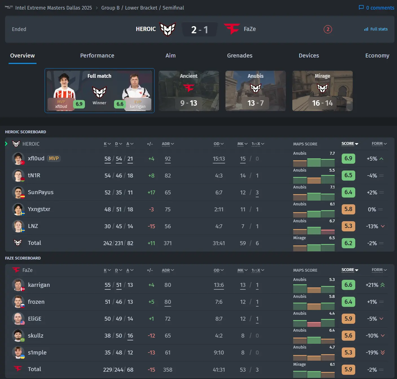Click the tournament logo in breadcrumb
Viewport: 397px width, 379px height.
pos(9,7)
